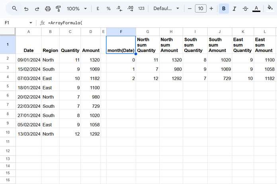Select column K header

pyautogui.click(x=243, y=32)
